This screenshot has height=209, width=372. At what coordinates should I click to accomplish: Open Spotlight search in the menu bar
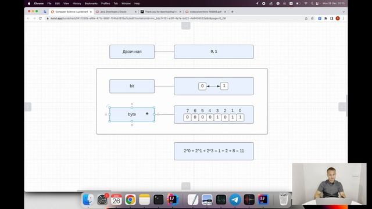[x=312, y=3]
